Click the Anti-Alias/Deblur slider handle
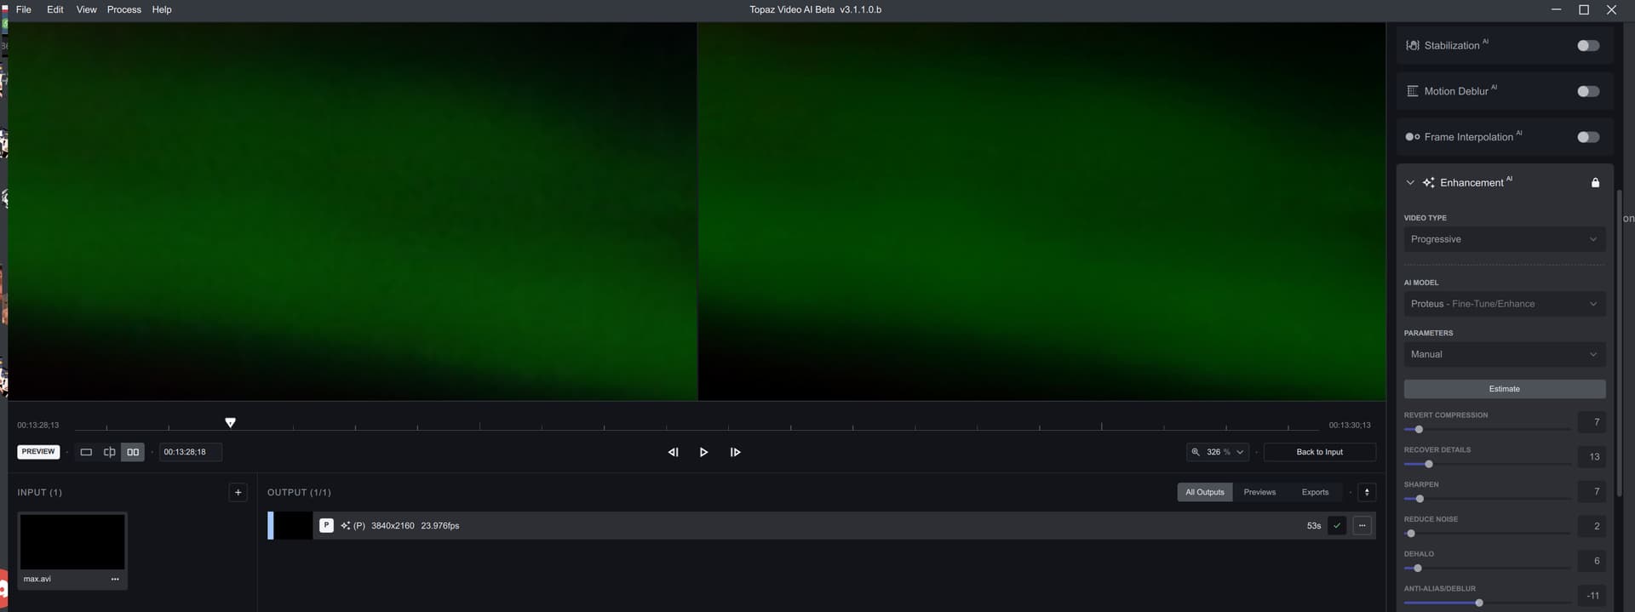This screenshot has height=612, width=1635. coord(1479,603)
